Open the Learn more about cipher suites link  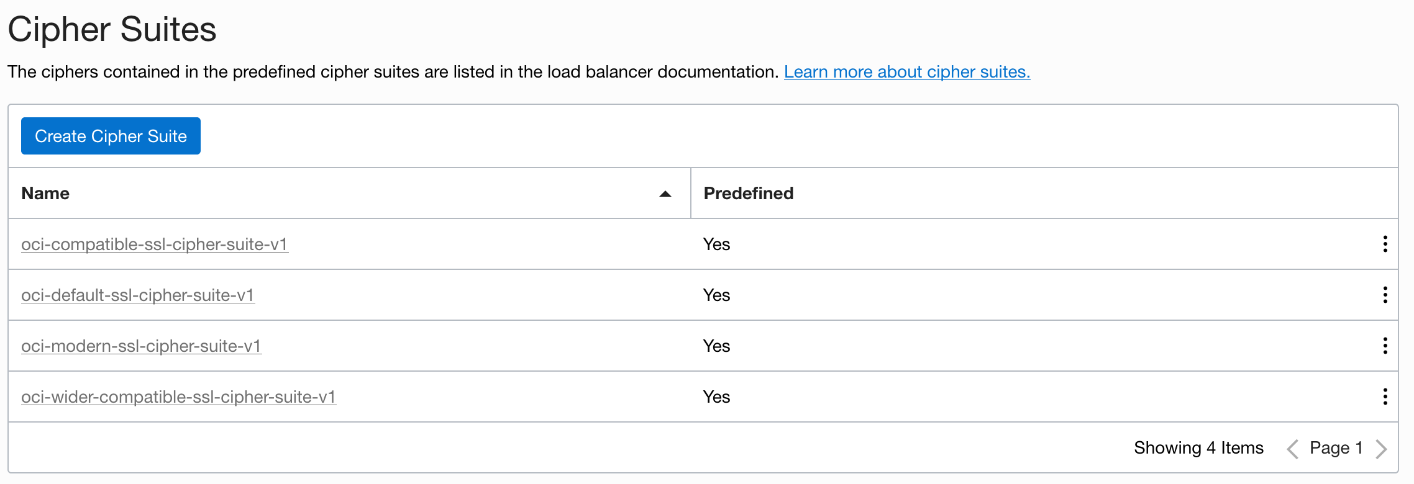[906, 72]
